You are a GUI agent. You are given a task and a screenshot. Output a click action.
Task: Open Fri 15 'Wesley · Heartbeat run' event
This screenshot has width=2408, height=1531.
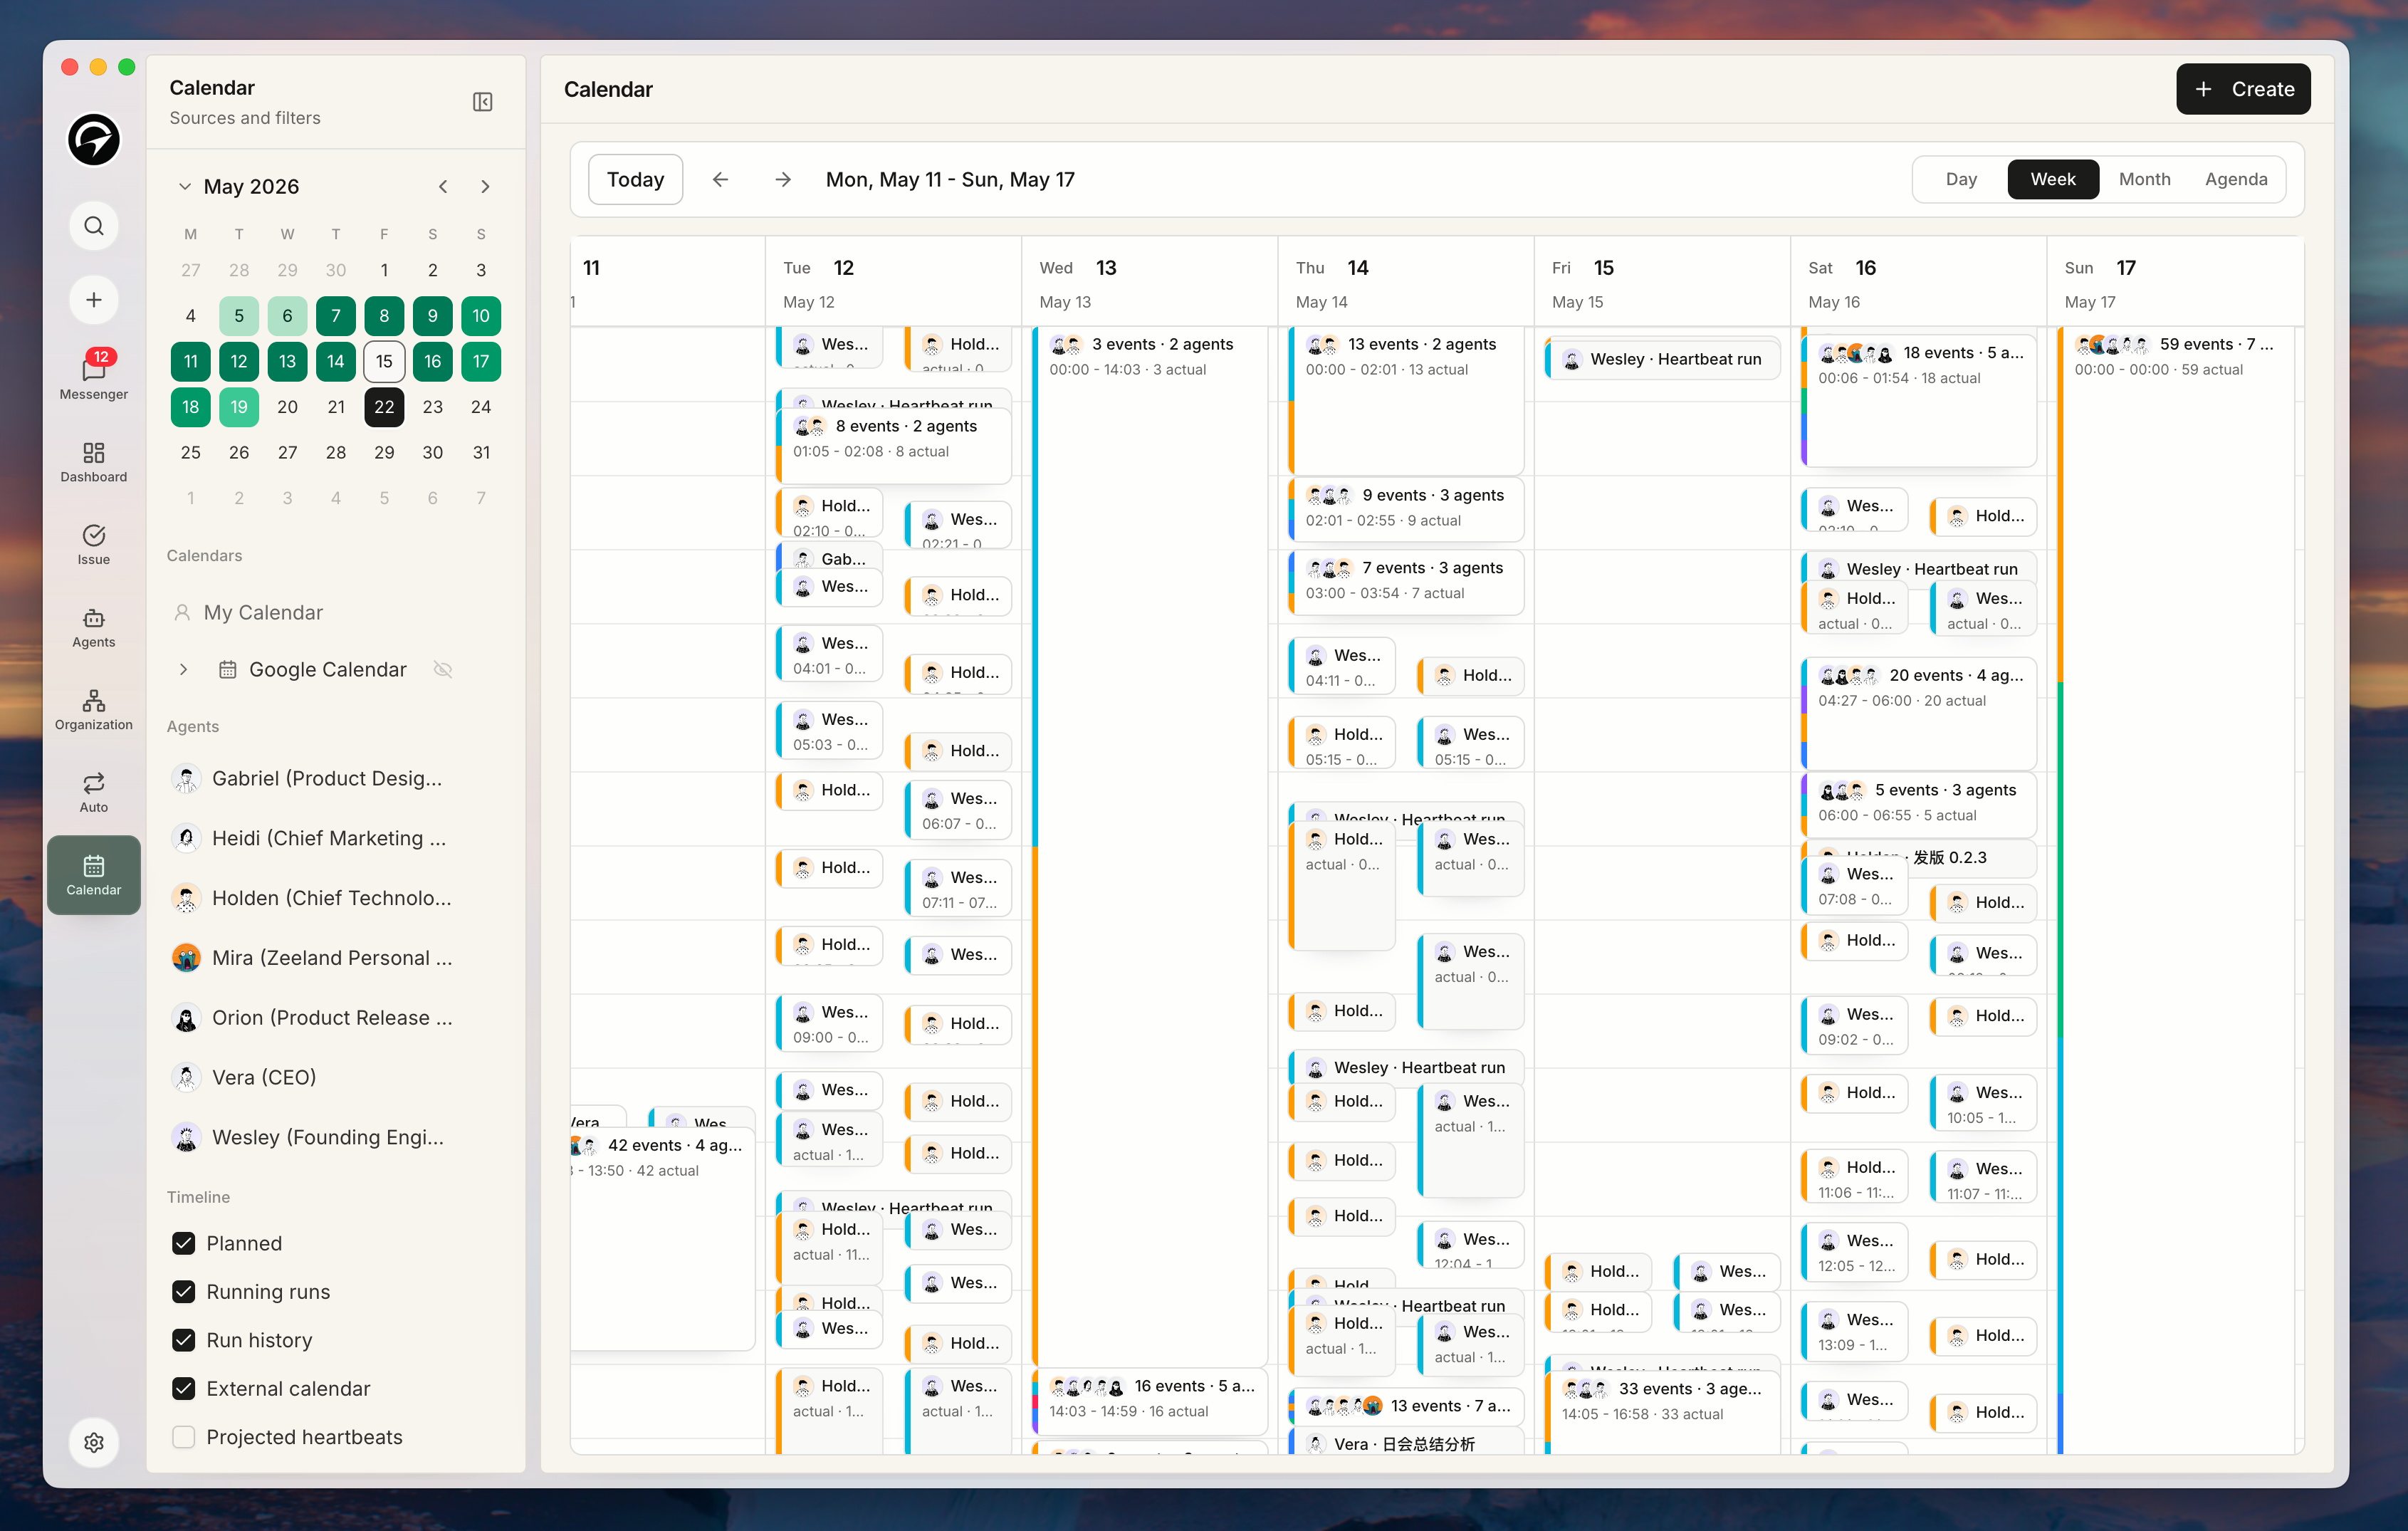click(x=1662, y=359)
